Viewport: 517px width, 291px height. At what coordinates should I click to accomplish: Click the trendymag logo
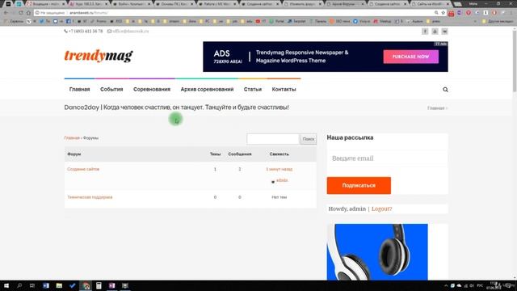tap(99, 56)
